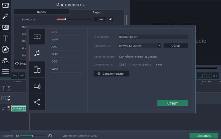The image size is (221, 139).
Task: Click the preview volume speaker icon
Action: [215, 76]
